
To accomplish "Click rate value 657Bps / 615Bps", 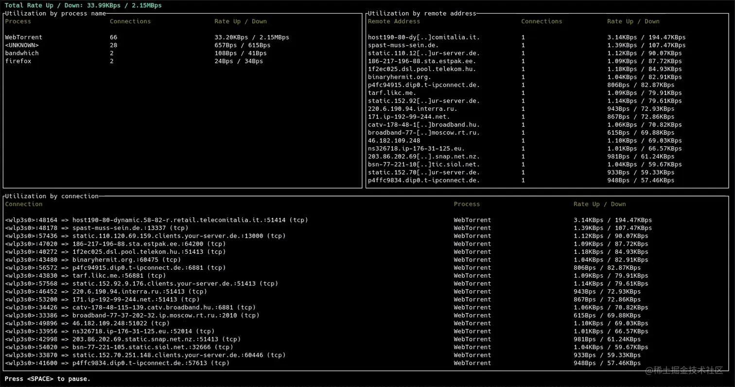I will [x=243, y=45].
